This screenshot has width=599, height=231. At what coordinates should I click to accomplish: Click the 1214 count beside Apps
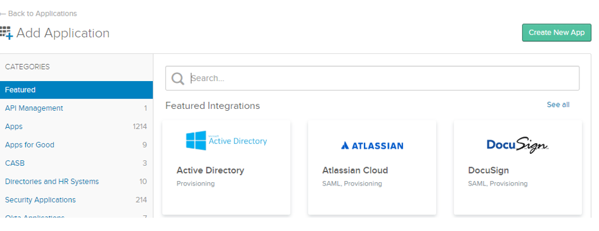tap(140, 127)
